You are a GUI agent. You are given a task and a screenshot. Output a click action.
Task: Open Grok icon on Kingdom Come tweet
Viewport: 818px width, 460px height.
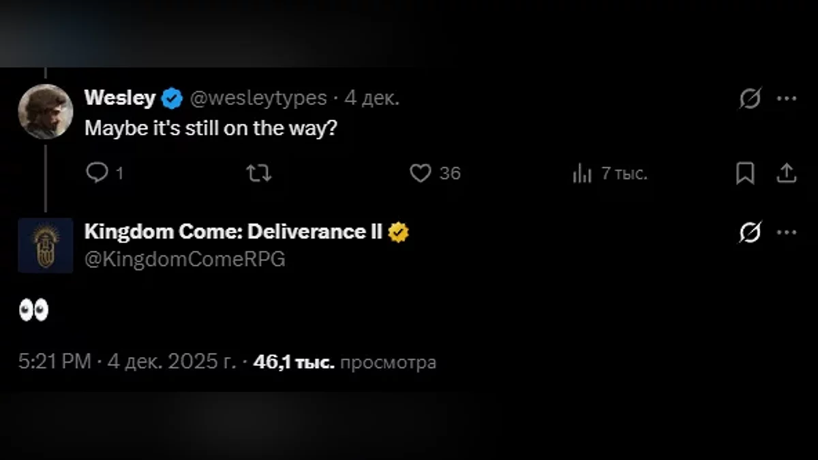tap(750, 233)
